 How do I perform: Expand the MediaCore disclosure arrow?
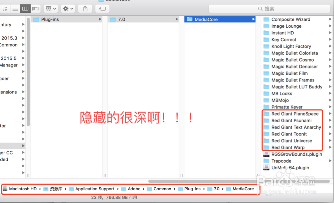(253, 19)
